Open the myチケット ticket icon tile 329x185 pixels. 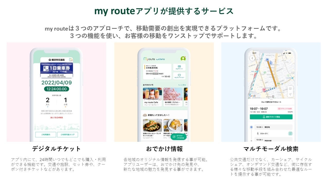179,67
